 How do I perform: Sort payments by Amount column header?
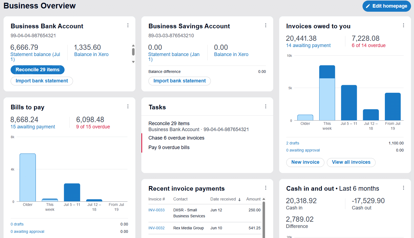click(x=253, y=199)
